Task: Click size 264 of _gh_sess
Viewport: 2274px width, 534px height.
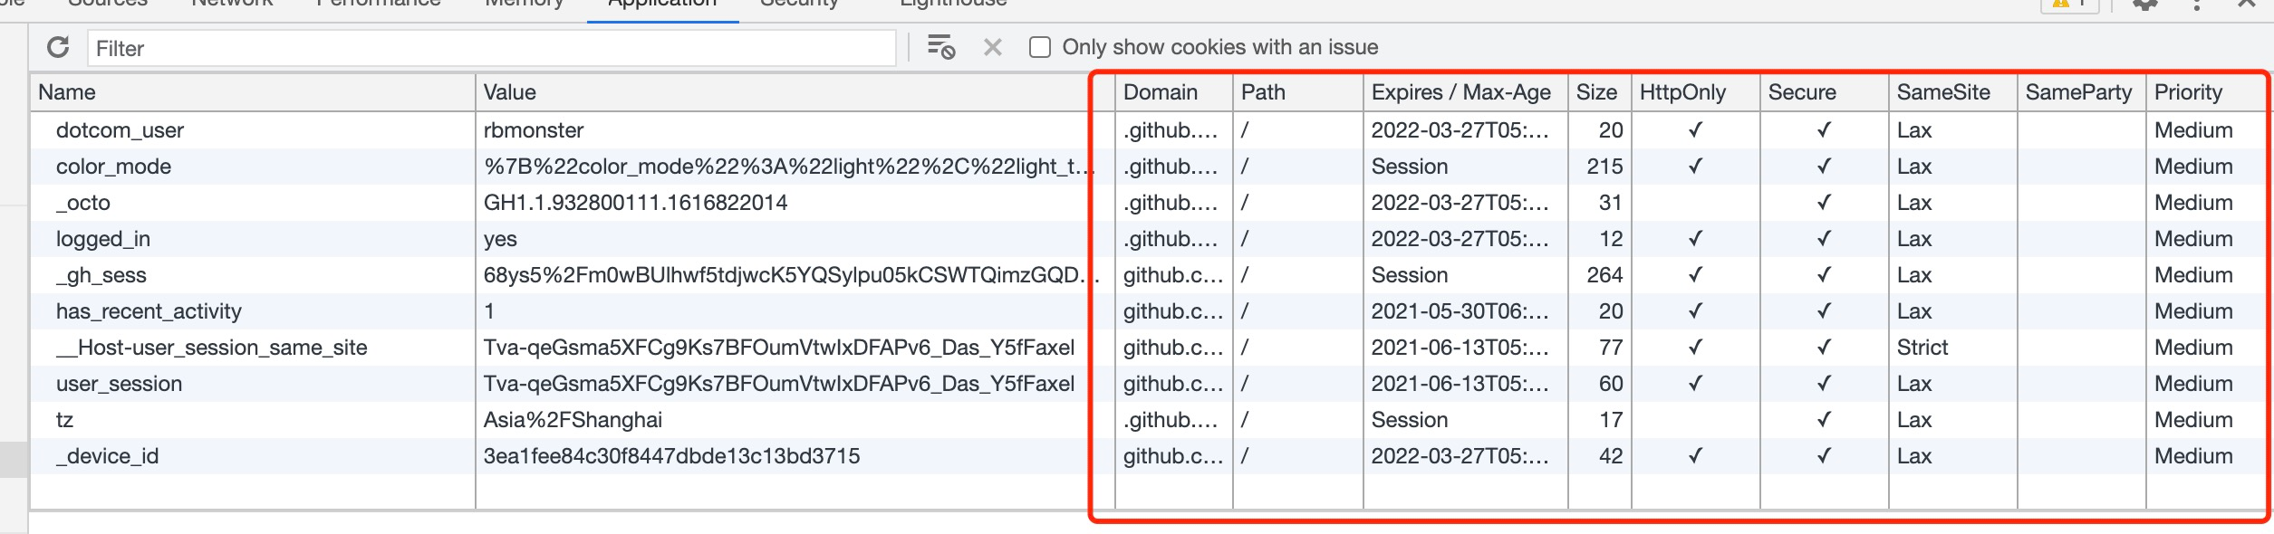Action: [x=1604, y=275]
